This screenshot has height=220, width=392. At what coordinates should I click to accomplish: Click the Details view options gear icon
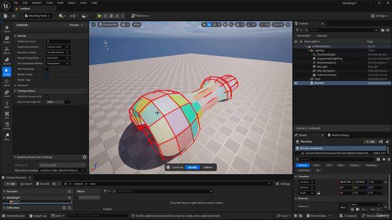point(389,159)
